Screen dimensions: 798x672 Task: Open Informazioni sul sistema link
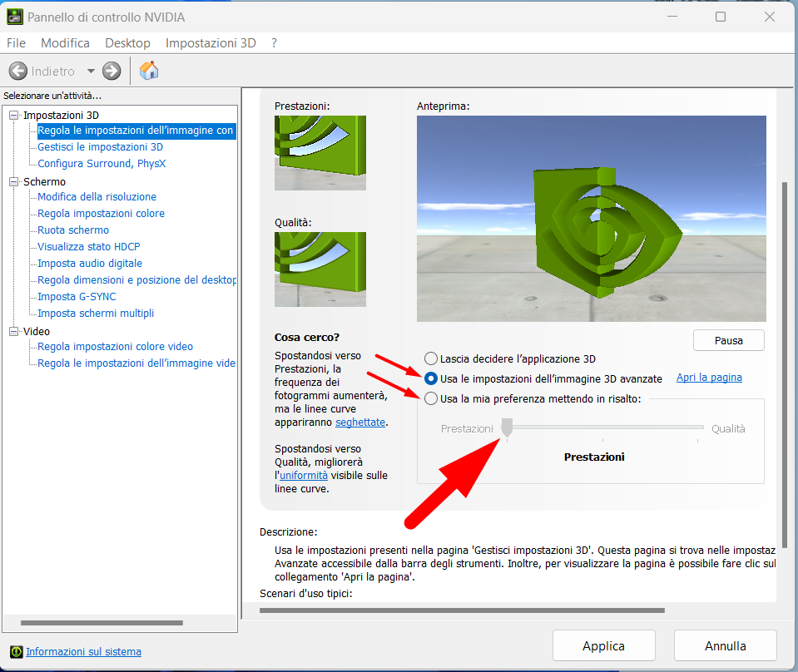(83, 652)
